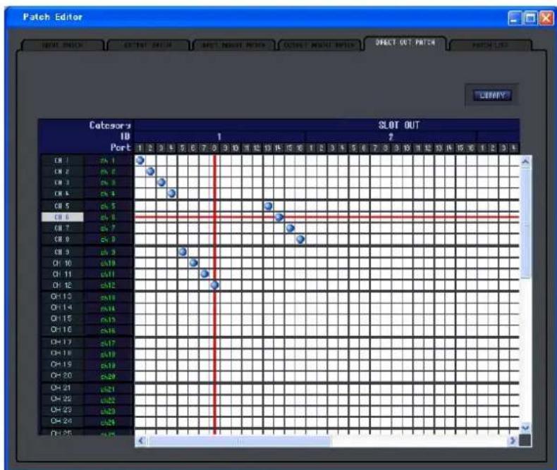Click the horizontal scrollbar left arrow
Image resolution: width=557 pixels, height=470 pixels.
click(140, 440)
